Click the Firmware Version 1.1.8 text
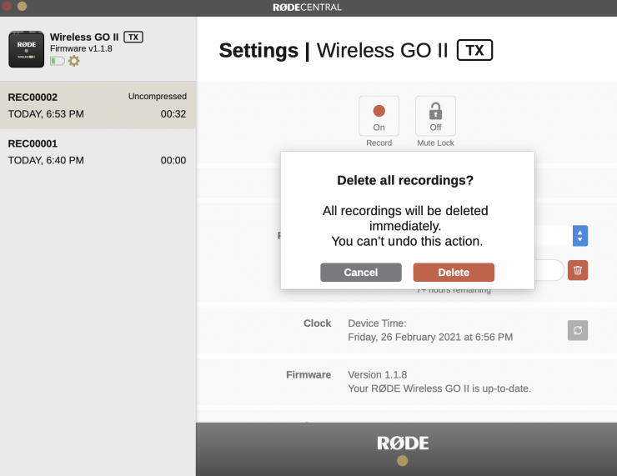This screenshot has width=617, height=476. tap(378, 374)
